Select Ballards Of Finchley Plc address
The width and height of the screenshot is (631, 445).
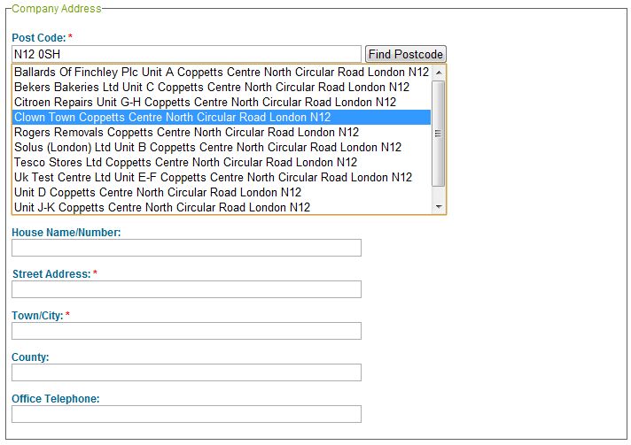point(222,73)
